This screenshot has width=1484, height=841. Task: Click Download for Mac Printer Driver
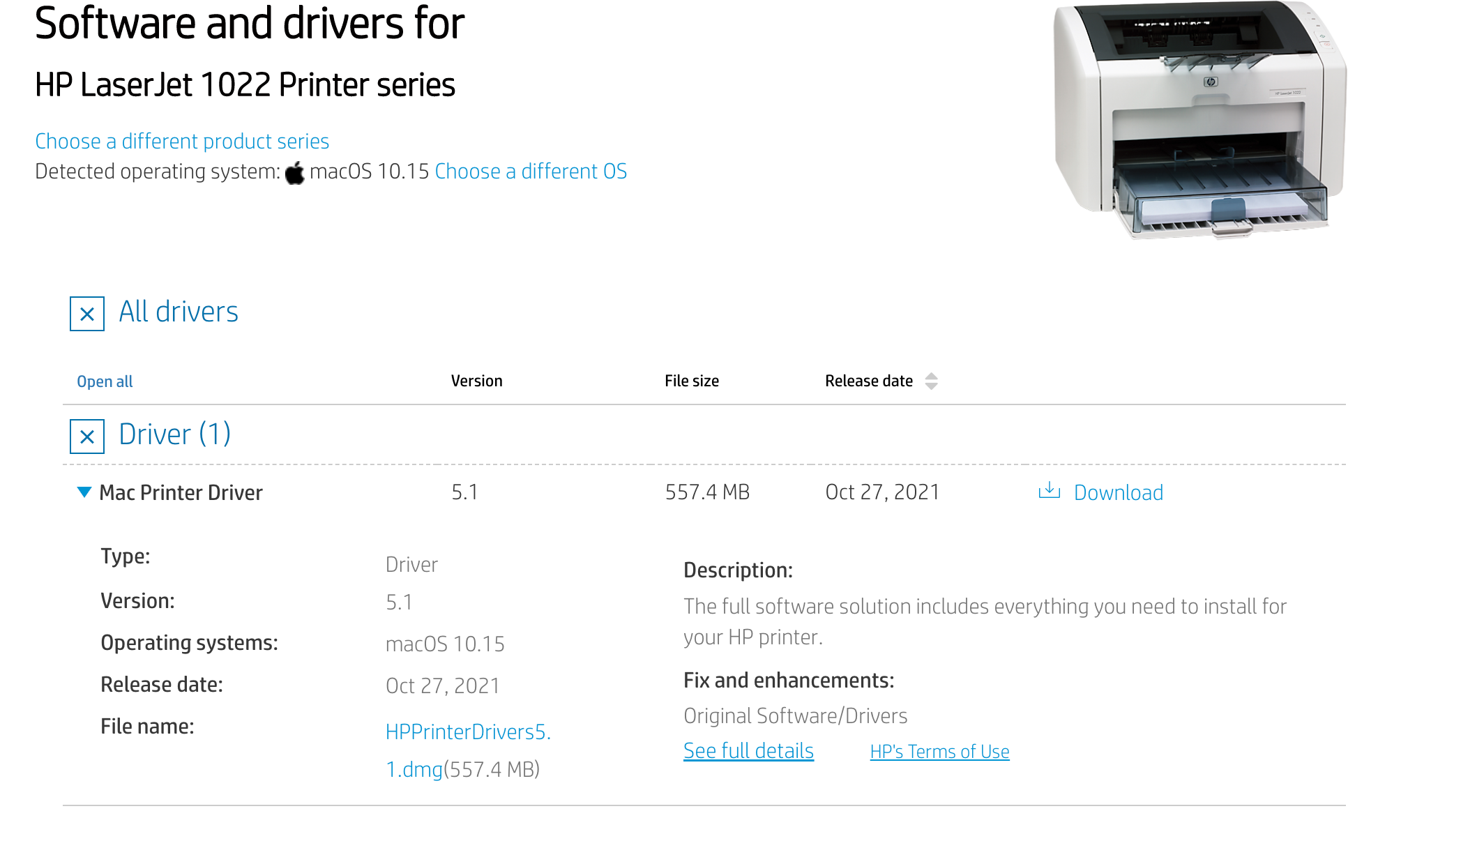tap(1118, 493)
